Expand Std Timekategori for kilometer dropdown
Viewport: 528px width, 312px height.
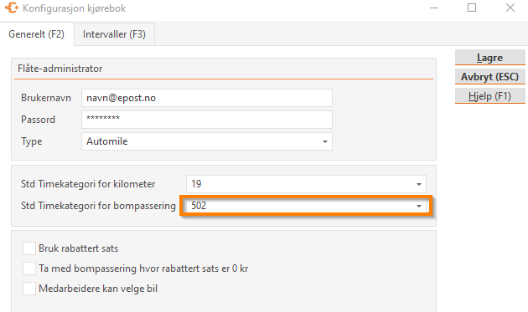[x=418, y=184]
